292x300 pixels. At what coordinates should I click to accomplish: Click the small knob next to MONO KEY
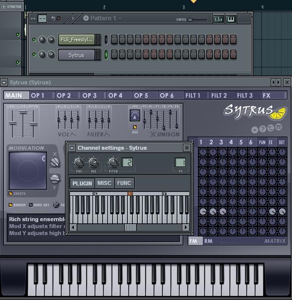[56, 205]
